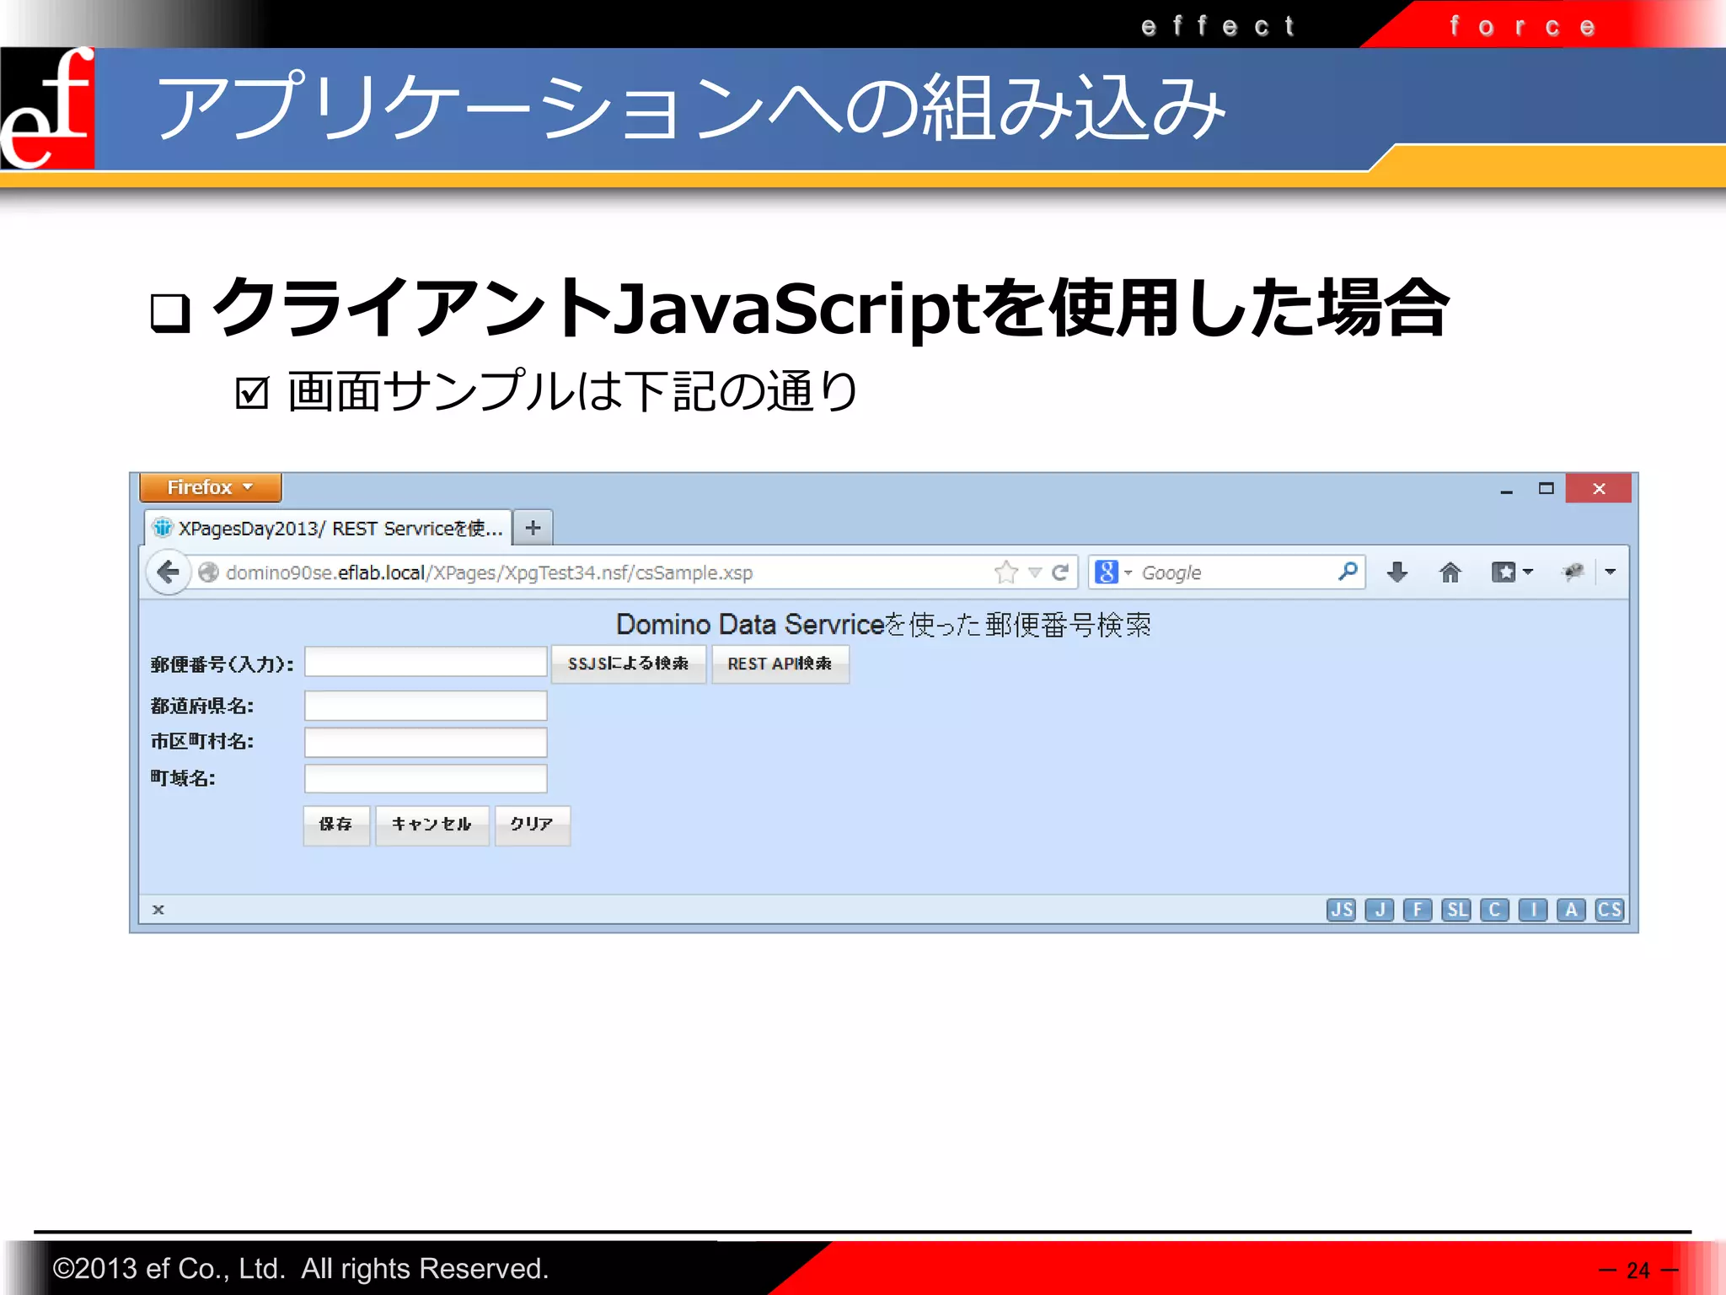Click the pin add-on icon in toolbar
Viewport: 1726px width, 1295px height.
[x=1573, y=572]
